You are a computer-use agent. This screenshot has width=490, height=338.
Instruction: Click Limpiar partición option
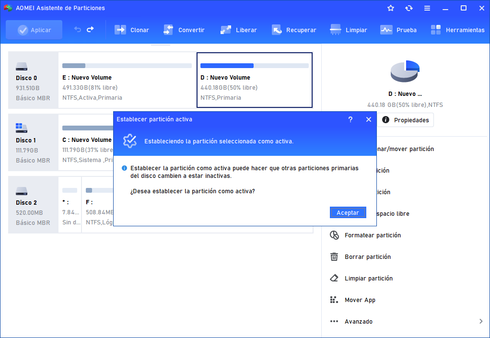click(x=368, y=279)
